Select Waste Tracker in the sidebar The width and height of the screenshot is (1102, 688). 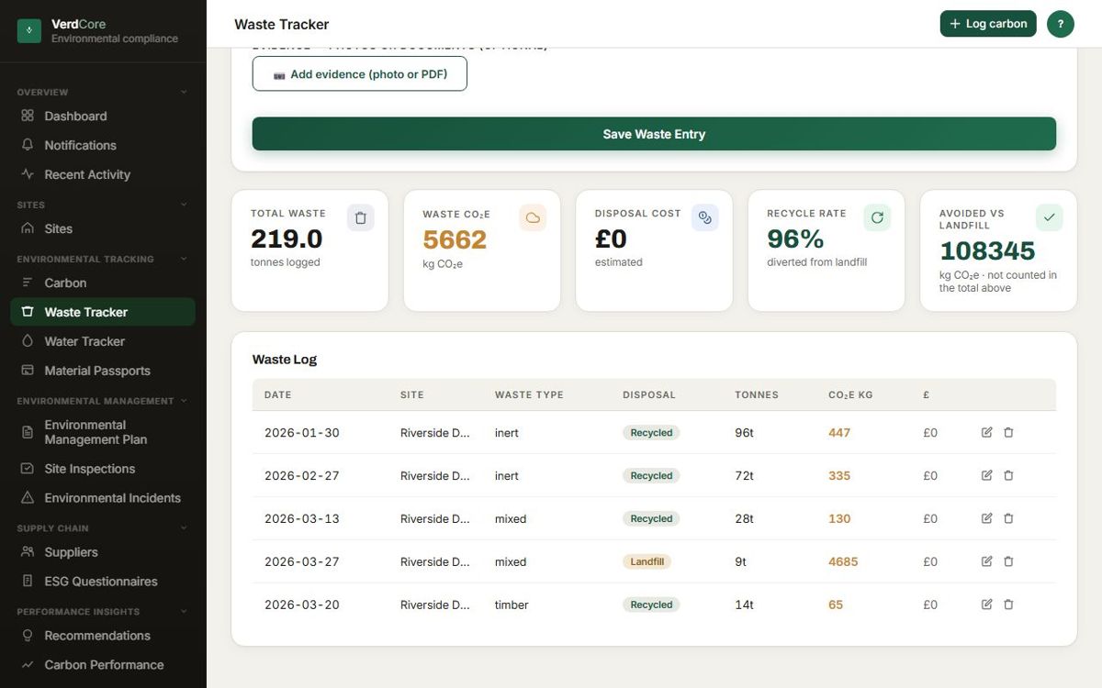103,312
